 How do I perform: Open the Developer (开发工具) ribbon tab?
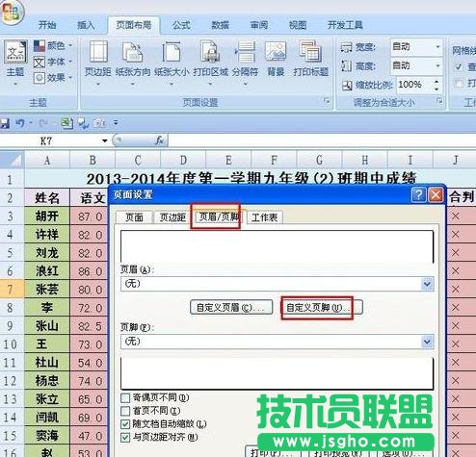[345, 25]
